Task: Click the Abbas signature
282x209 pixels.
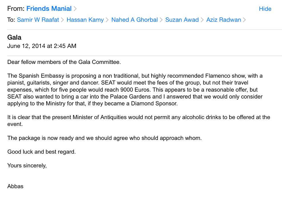Action: coord(15,186)
